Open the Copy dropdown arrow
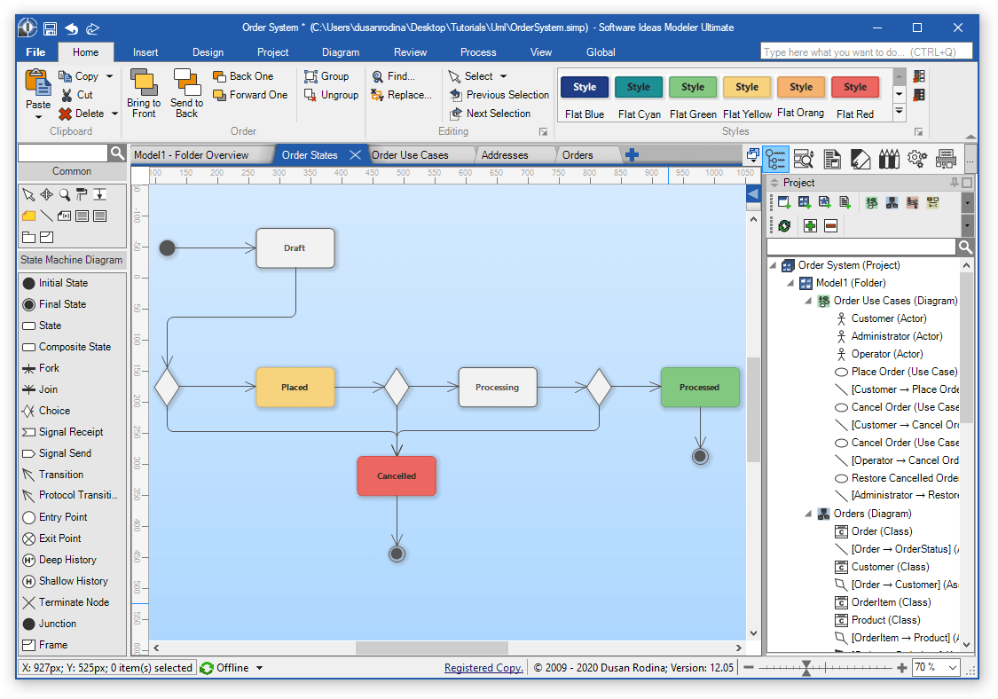Screen dimensions: 998x699 point(107,76)
